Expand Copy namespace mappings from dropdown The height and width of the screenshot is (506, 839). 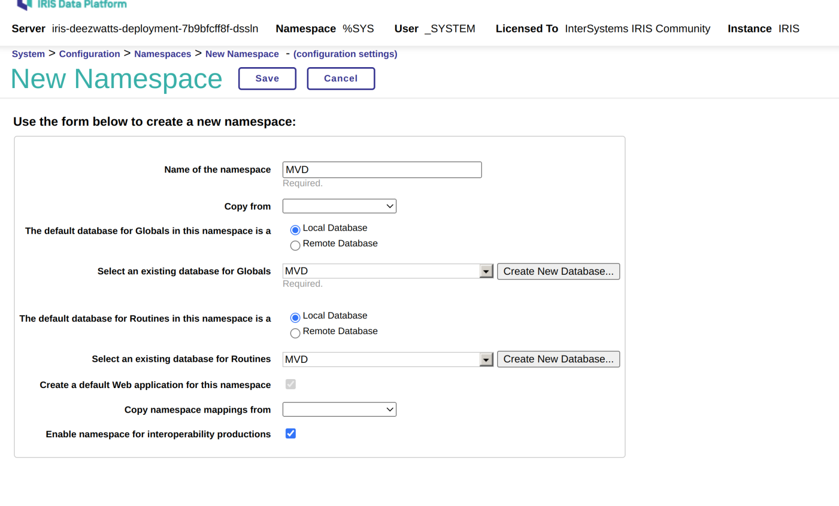tap(339, 410)
